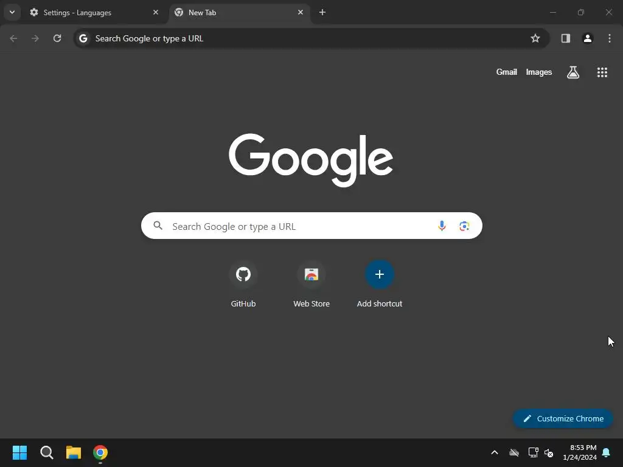This screenshot has width=623, height=467.
Task: Click the Google G icon in address bar
Action: (x=83, y=38)
